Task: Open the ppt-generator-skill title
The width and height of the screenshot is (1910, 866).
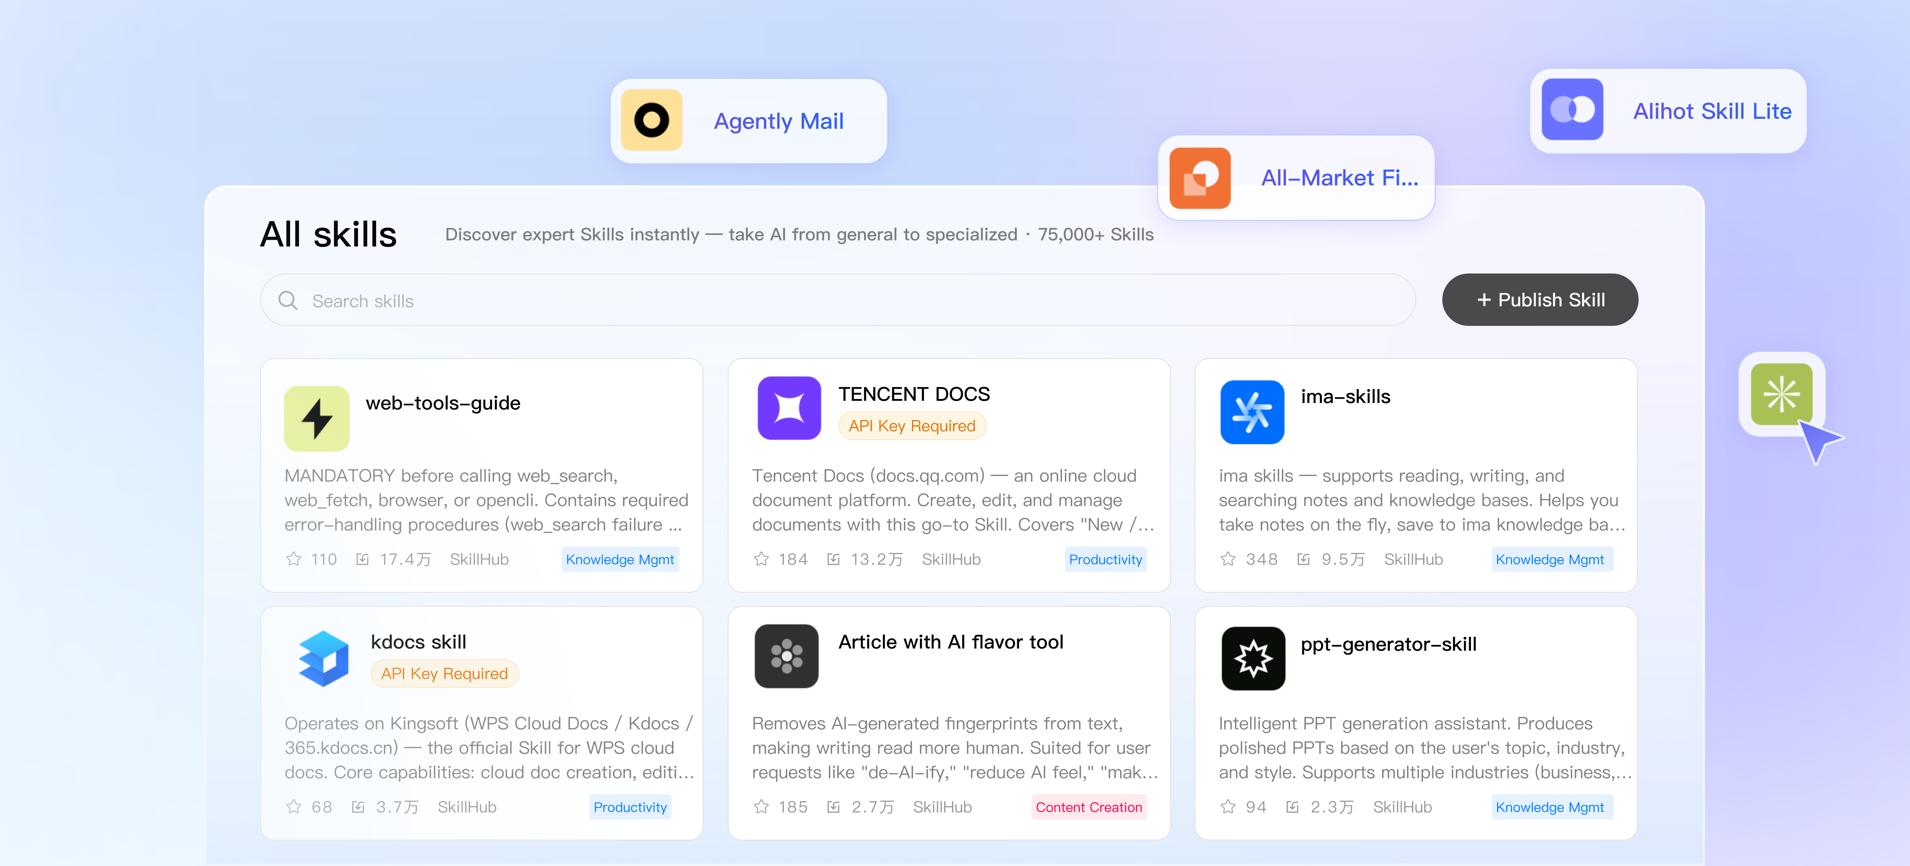Action: pyautogui.click(x=1389, y=644)
